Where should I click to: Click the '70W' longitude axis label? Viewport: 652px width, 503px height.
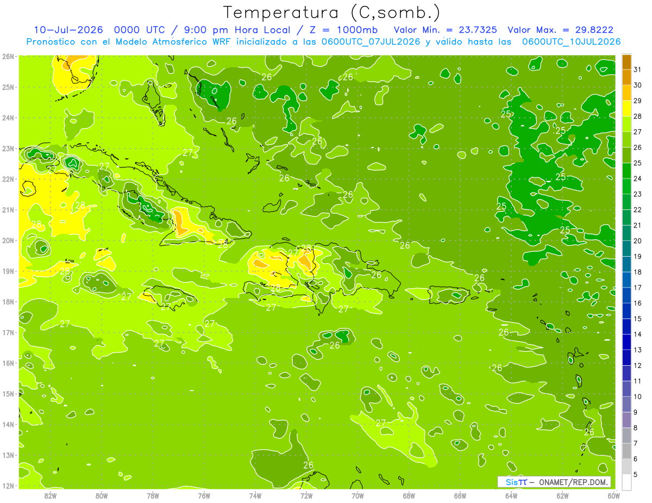(358, 495)
